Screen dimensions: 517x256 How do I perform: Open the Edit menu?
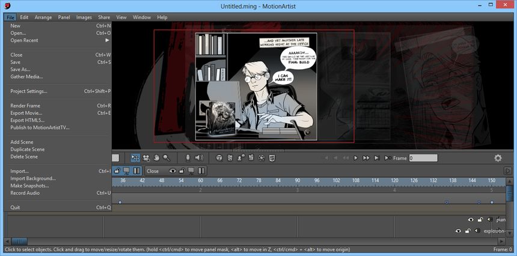pos(24,17)
